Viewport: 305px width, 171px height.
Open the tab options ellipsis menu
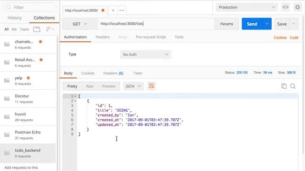pos(122,10)
